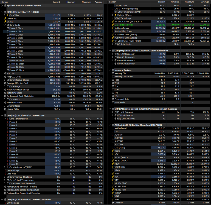Click the clock icon beside Bus Clock
Viewport: 211px width, 205px height.
coord(5,74)
